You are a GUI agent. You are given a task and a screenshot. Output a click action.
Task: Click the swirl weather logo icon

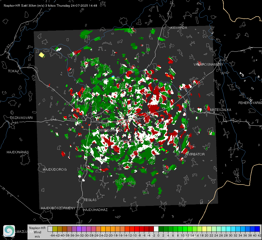[9, 231]
